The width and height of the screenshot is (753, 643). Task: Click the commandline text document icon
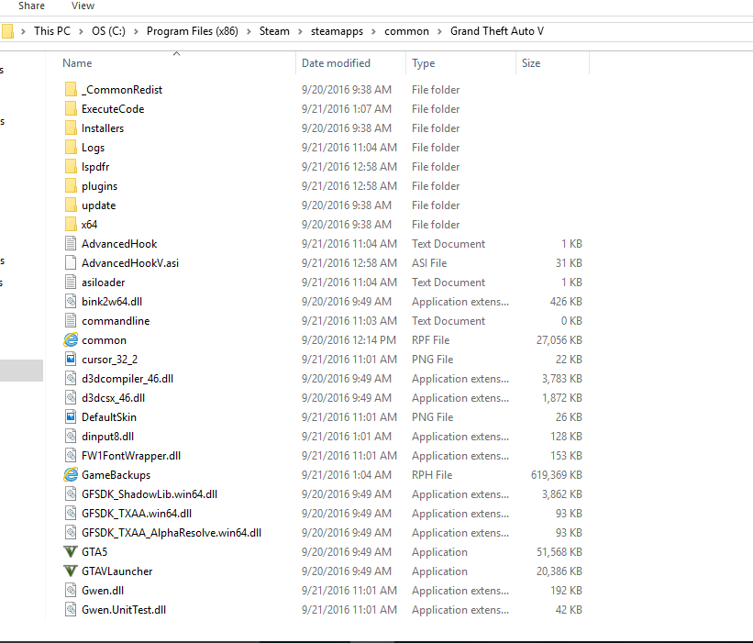pos(71,320)
